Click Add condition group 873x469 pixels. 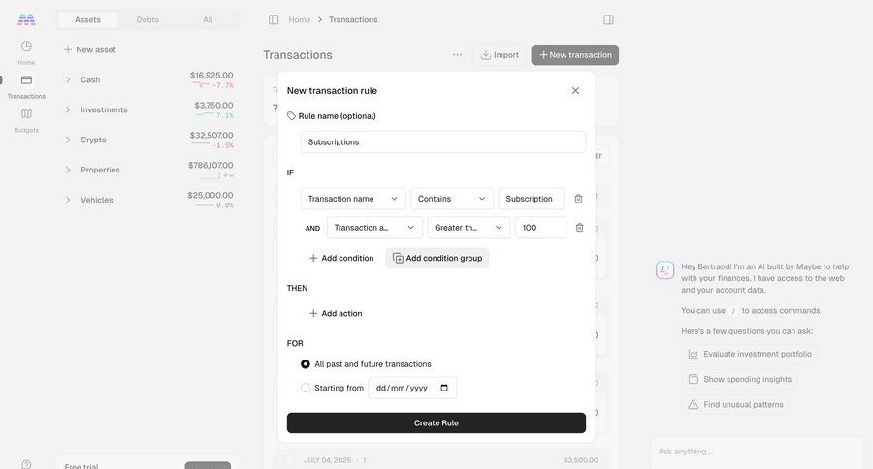[x=437, y=258]
